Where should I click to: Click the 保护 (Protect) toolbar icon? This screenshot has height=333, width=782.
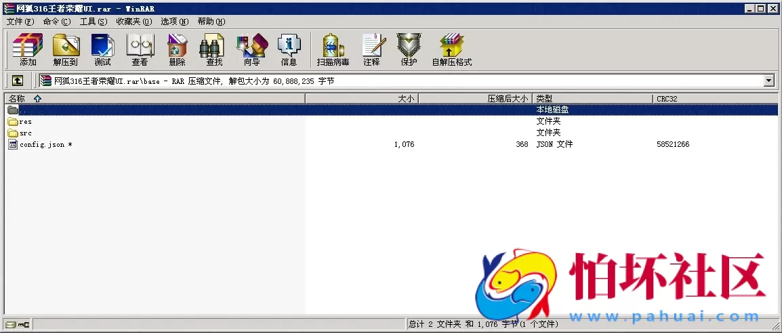pyautogui.click(x=409, y=49)
